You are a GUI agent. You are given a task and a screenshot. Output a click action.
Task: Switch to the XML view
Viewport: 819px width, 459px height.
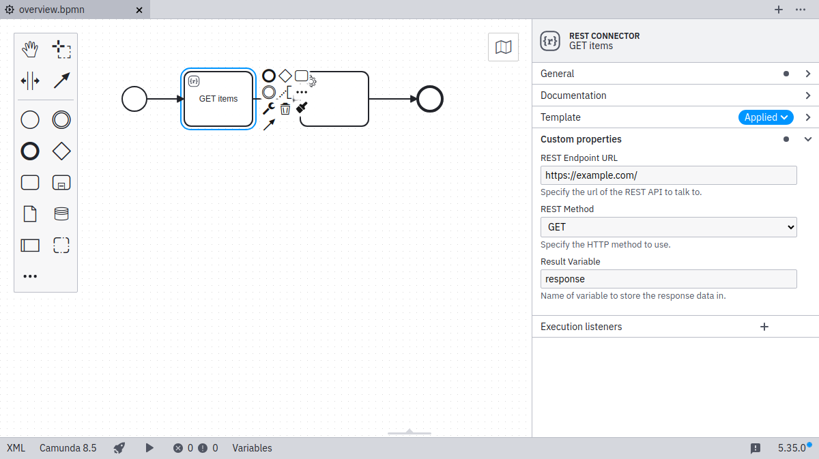tap(15, 448)
